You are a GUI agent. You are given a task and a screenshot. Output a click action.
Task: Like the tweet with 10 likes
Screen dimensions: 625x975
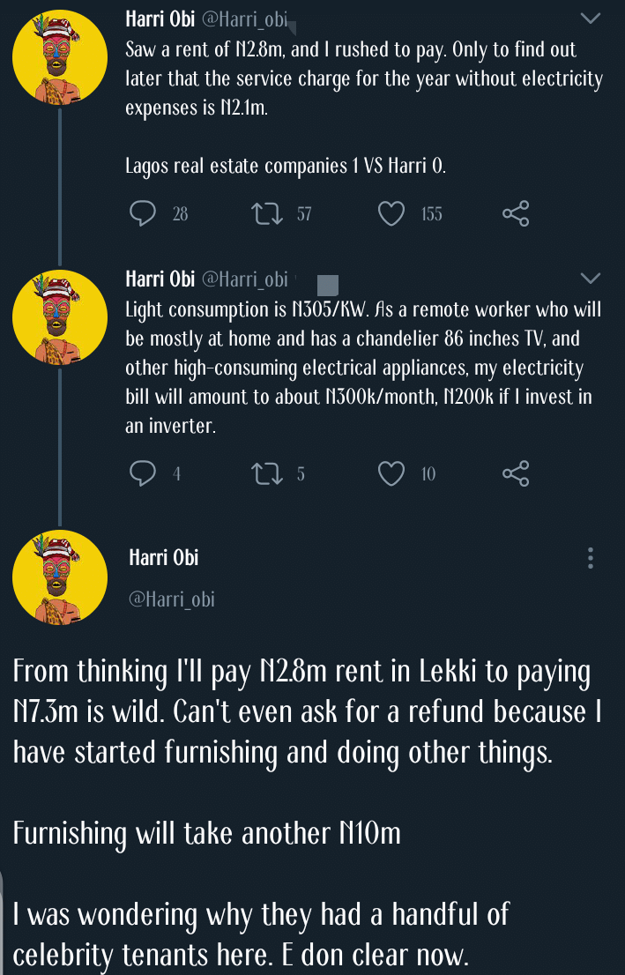point(391,474)
